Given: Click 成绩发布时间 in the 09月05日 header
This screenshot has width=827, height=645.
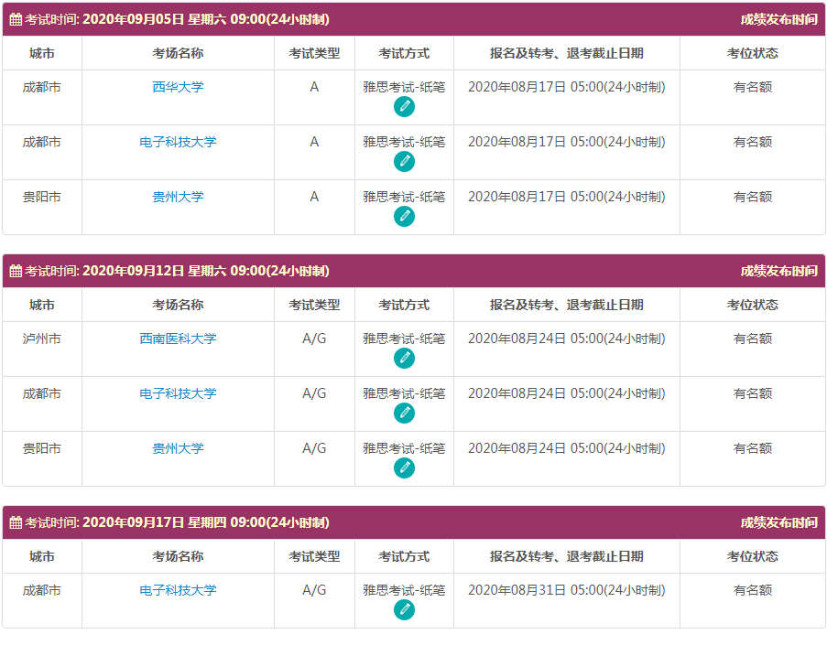Looking at the screenshot, I should tap(778, 19).
